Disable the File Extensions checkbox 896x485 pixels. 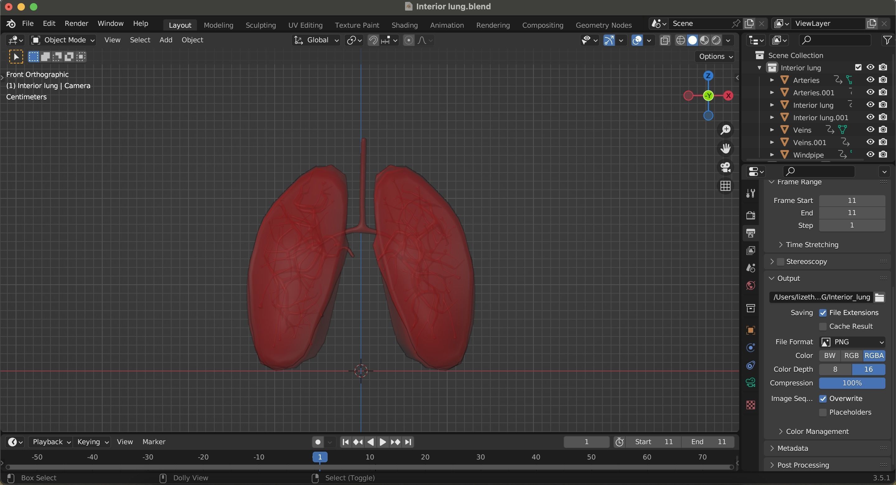pos(823,313)
